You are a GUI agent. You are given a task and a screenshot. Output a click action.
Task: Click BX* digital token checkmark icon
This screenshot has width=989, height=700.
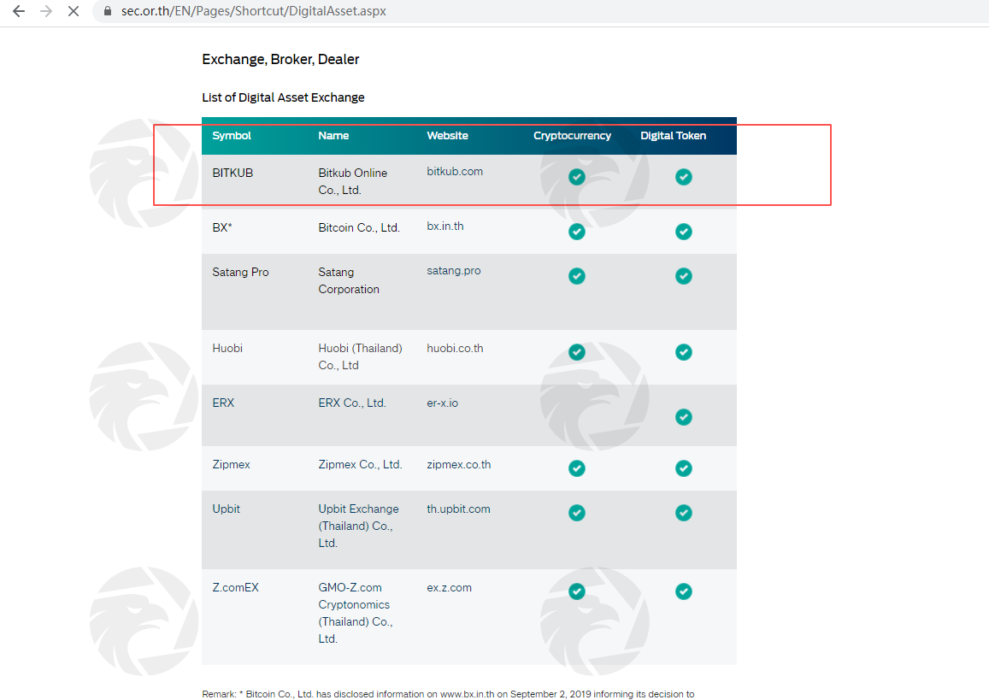coord(684,232)
